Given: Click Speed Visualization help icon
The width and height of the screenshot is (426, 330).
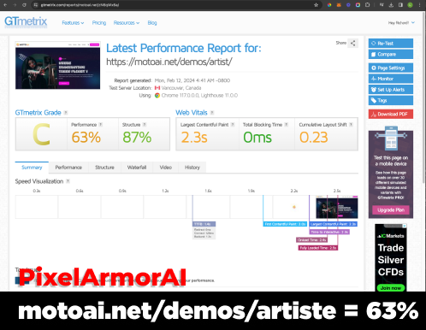Looking at the screenshot, I should point(68,181).
